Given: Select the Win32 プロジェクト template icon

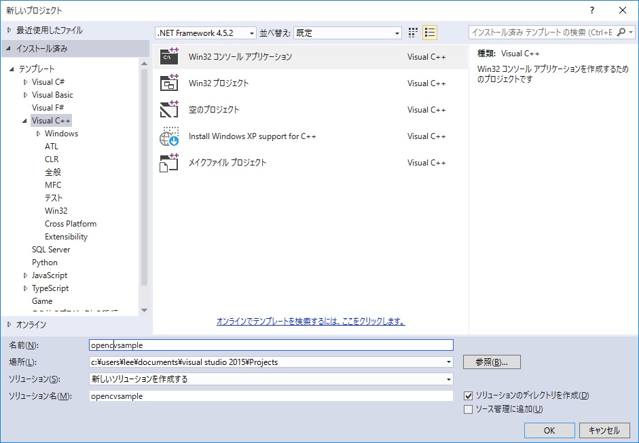Looking at the screenshot, I should (169, 83).
